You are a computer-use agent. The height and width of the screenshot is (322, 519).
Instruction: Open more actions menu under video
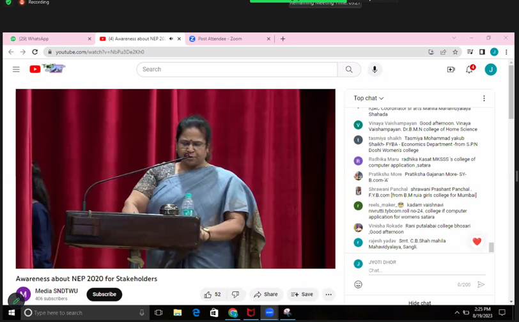point(329,295)
